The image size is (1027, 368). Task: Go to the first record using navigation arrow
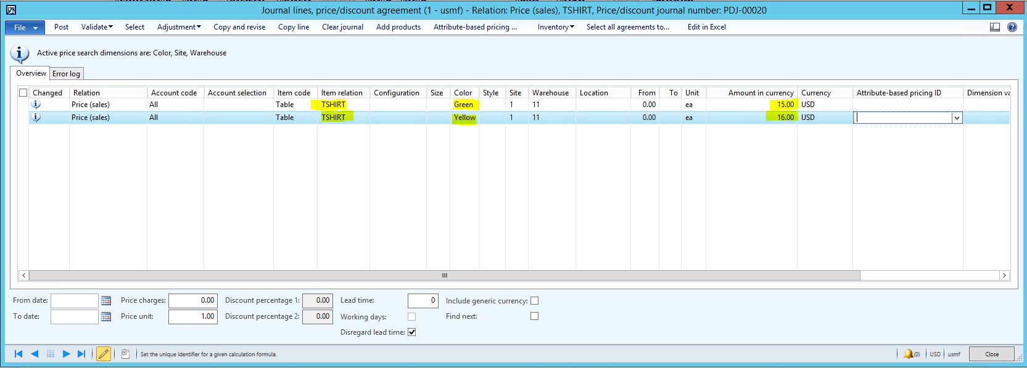(19, 354)
